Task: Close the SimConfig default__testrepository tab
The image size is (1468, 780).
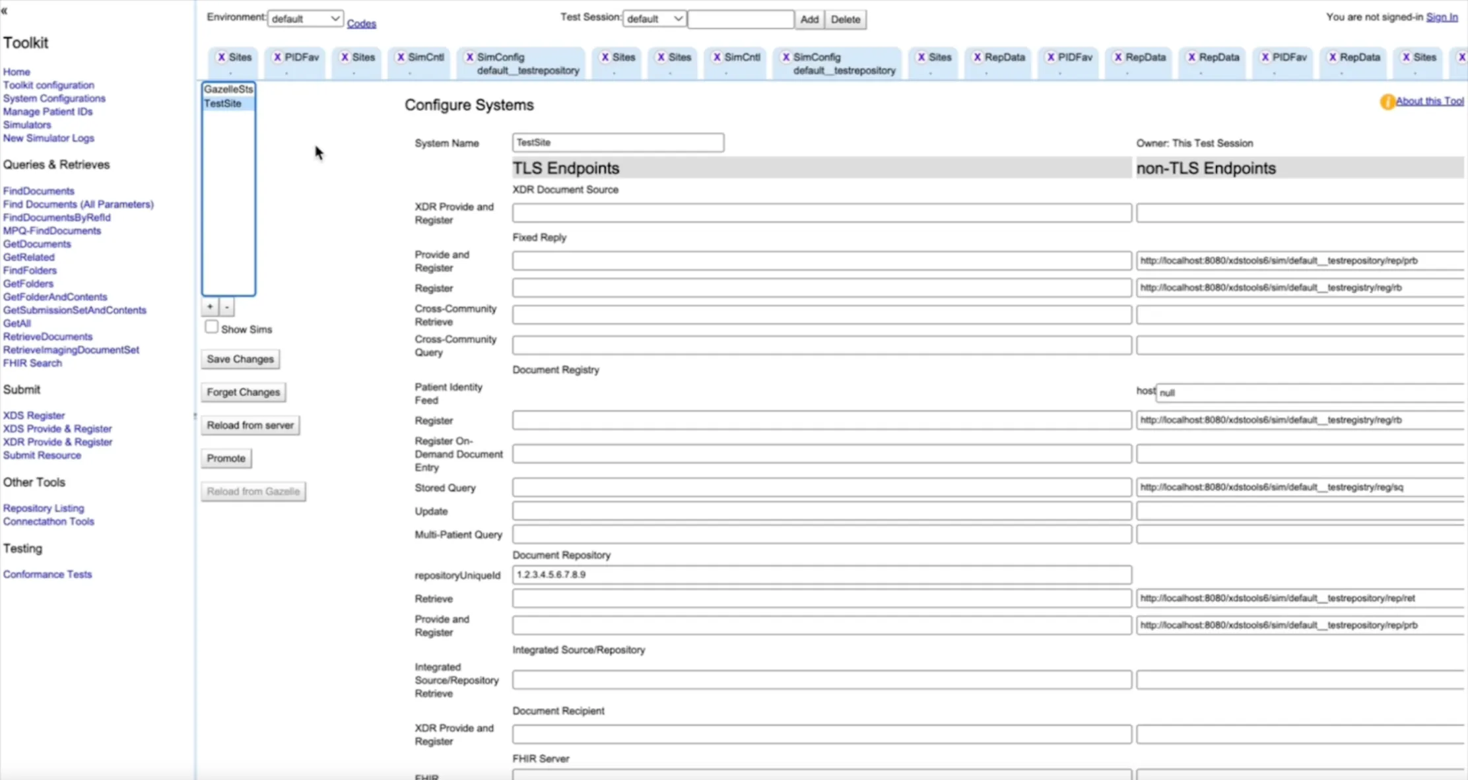Action: pyautogui.click(x=470, y=57)
